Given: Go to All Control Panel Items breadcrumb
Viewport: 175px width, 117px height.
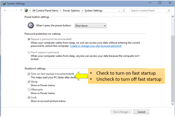Looking at the screenshot, I should (45, 11).
